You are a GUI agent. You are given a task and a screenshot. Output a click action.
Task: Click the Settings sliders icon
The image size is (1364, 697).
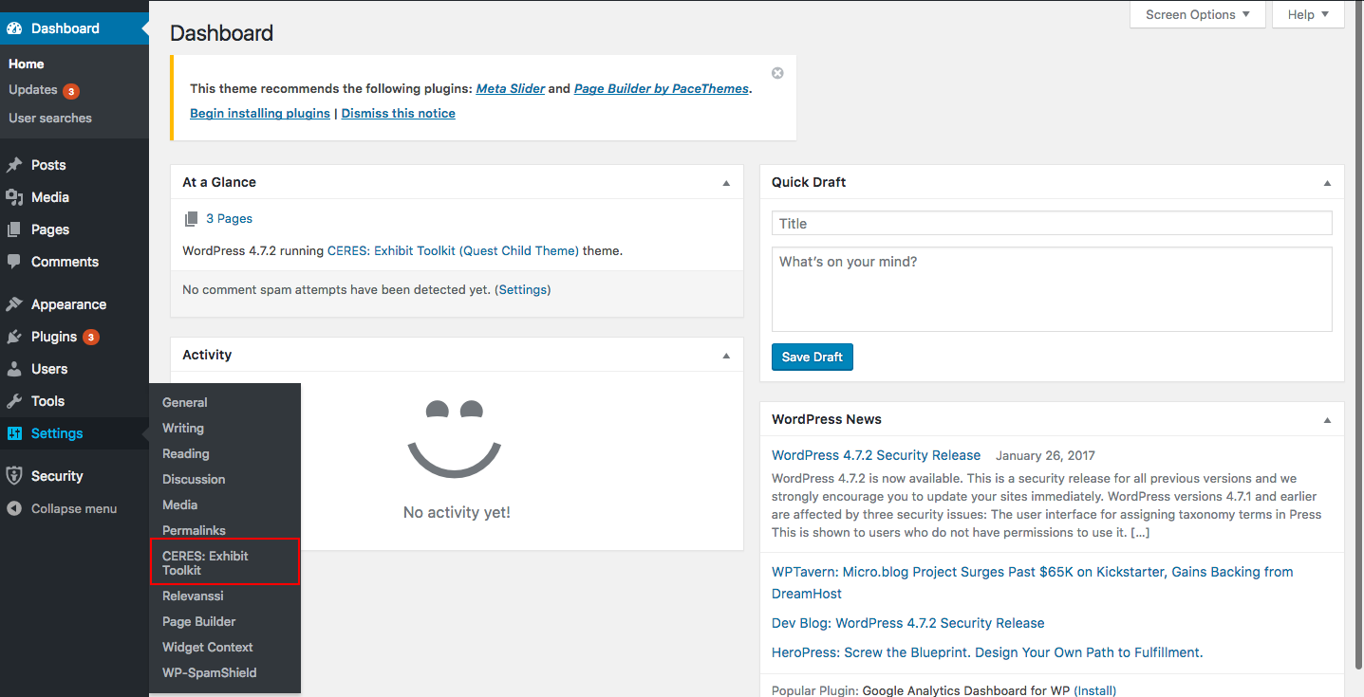click(14, 433)
